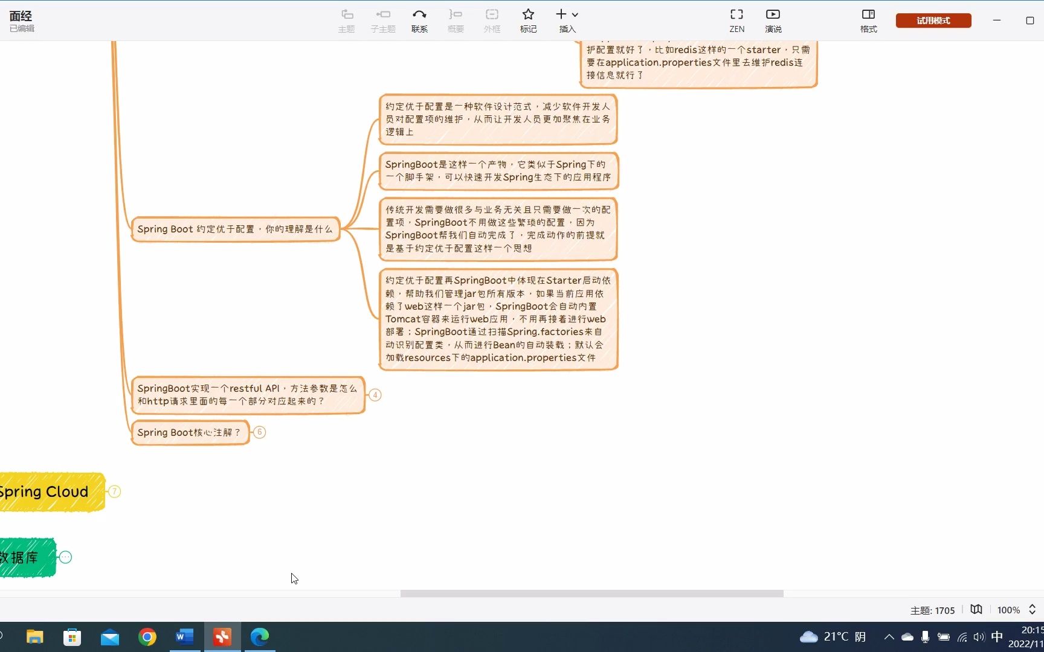Open the Insert (插入) plus menu

click(x=567, y=21)
